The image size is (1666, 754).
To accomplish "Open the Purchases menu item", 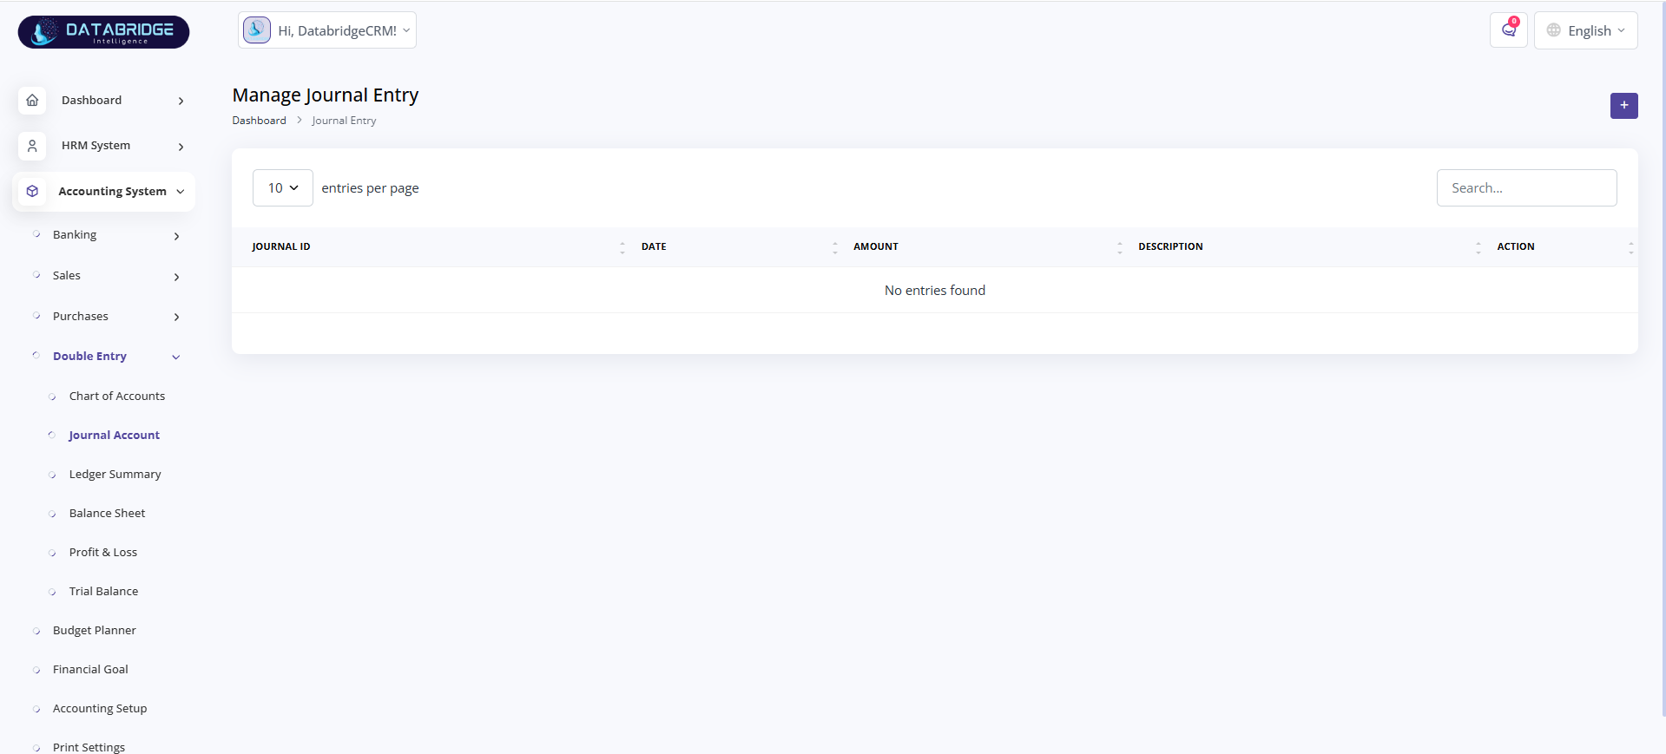I will pos(81,317).
